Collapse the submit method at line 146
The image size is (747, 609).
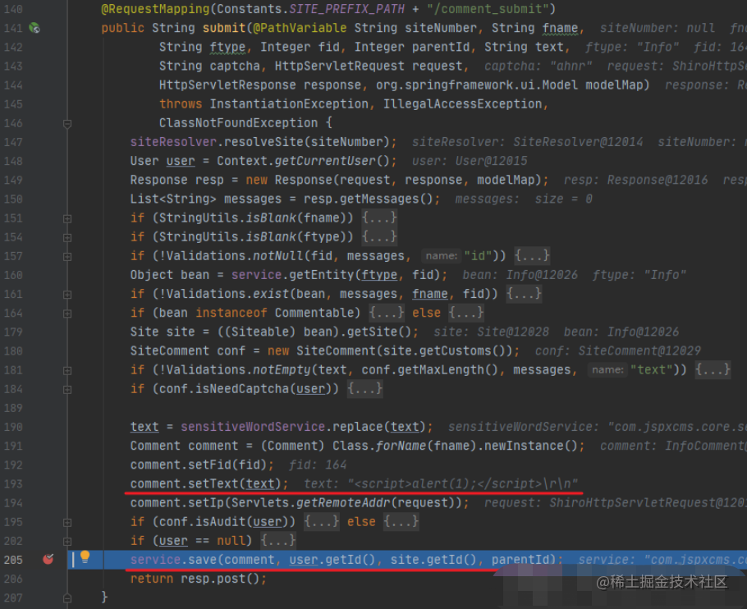click(x=67, y=124)
